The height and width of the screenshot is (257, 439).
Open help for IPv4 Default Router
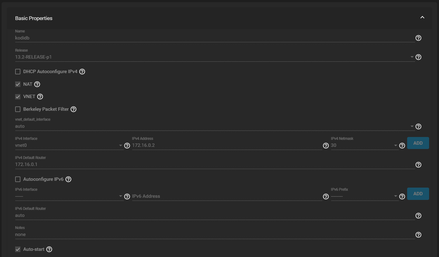418,165
